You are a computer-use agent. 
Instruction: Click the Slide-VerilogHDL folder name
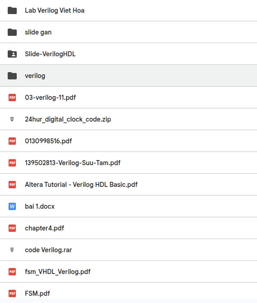pos(50,54)
